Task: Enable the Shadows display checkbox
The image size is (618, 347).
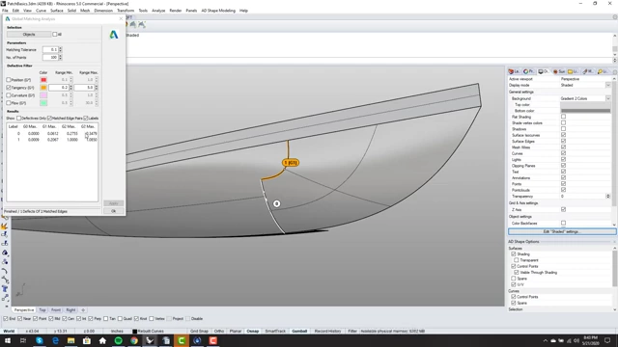Action: click(x=563, y=128)
